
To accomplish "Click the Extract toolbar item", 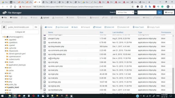I will [x=157, y=17].
